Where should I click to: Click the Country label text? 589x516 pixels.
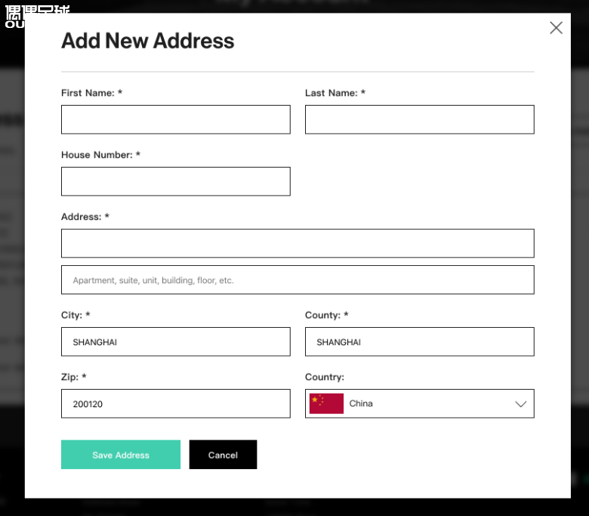click(324, 377)
